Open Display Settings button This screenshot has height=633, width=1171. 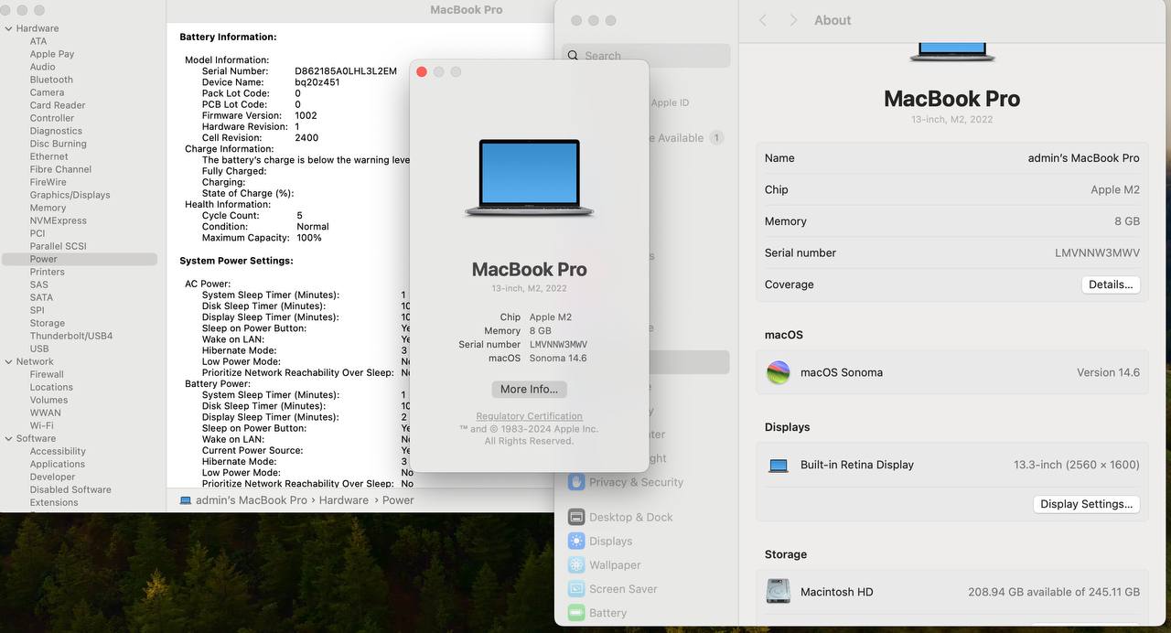tap(1086, 504)
